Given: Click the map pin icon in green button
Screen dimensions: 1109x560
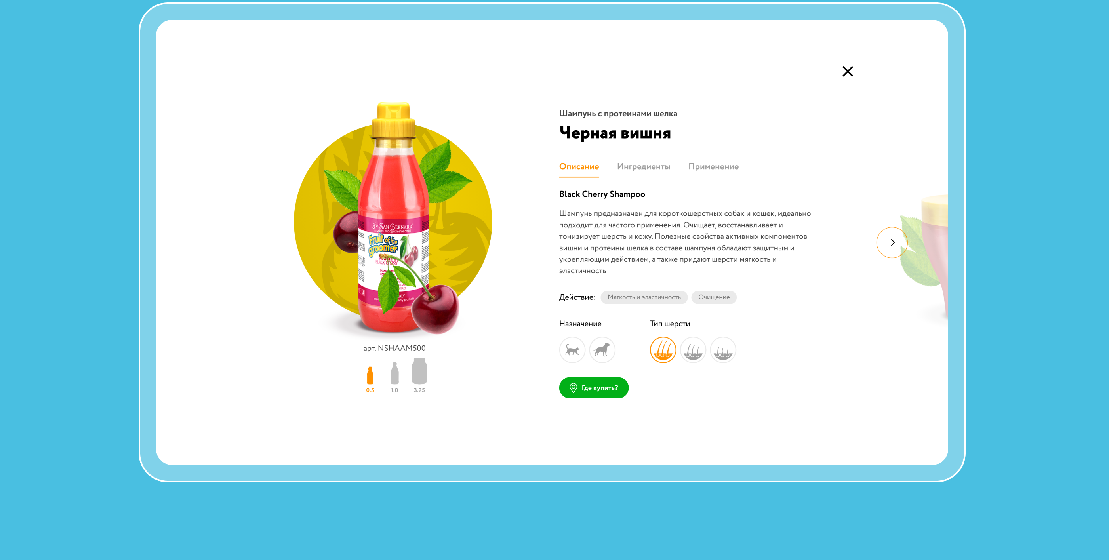Looking at the screenshot, I should (x=573, y=388).
